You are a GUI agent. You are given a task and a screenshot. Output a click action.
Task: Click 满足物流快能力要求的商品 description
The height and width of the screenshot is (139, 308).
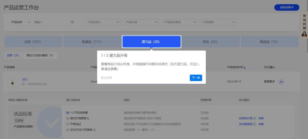tap(140, 113)
